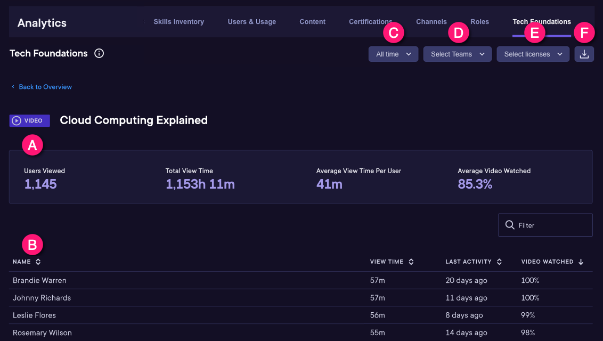This screenshot has width=603, height=341.
Task: Open the Channels tab
Action: pyautogui.click(x=431, y=22)
